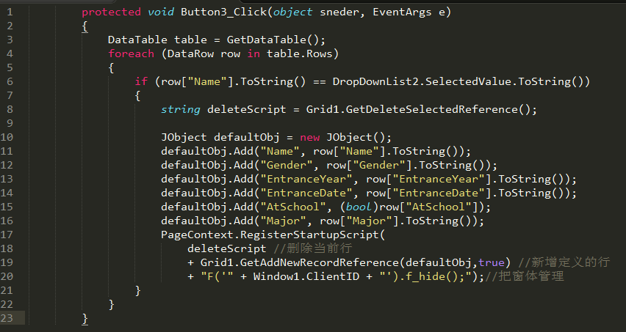Click the "Major" key in defaultObj.Add
Screen dimensions: 626x332
point(284,221)
